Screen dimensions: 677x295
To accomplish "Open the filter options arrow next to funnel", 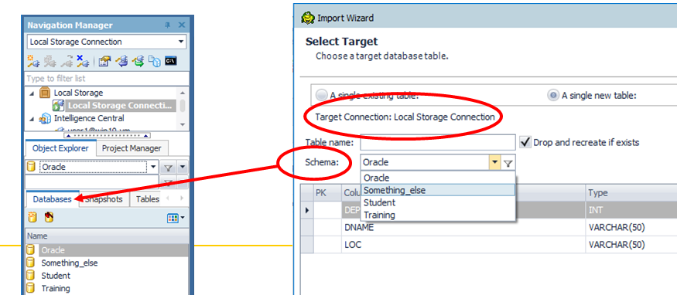I will pyautogui.click(x=183, y=167).
